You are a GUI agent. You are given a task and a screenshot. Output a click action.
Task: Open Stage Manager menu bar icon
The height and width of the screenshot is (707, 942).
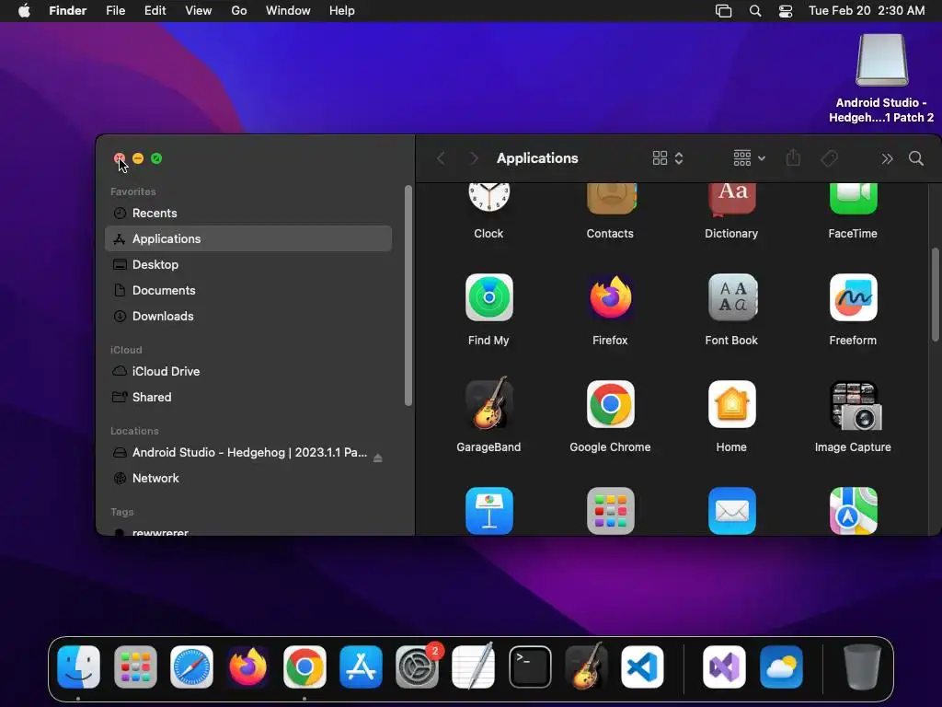[723, 11]
